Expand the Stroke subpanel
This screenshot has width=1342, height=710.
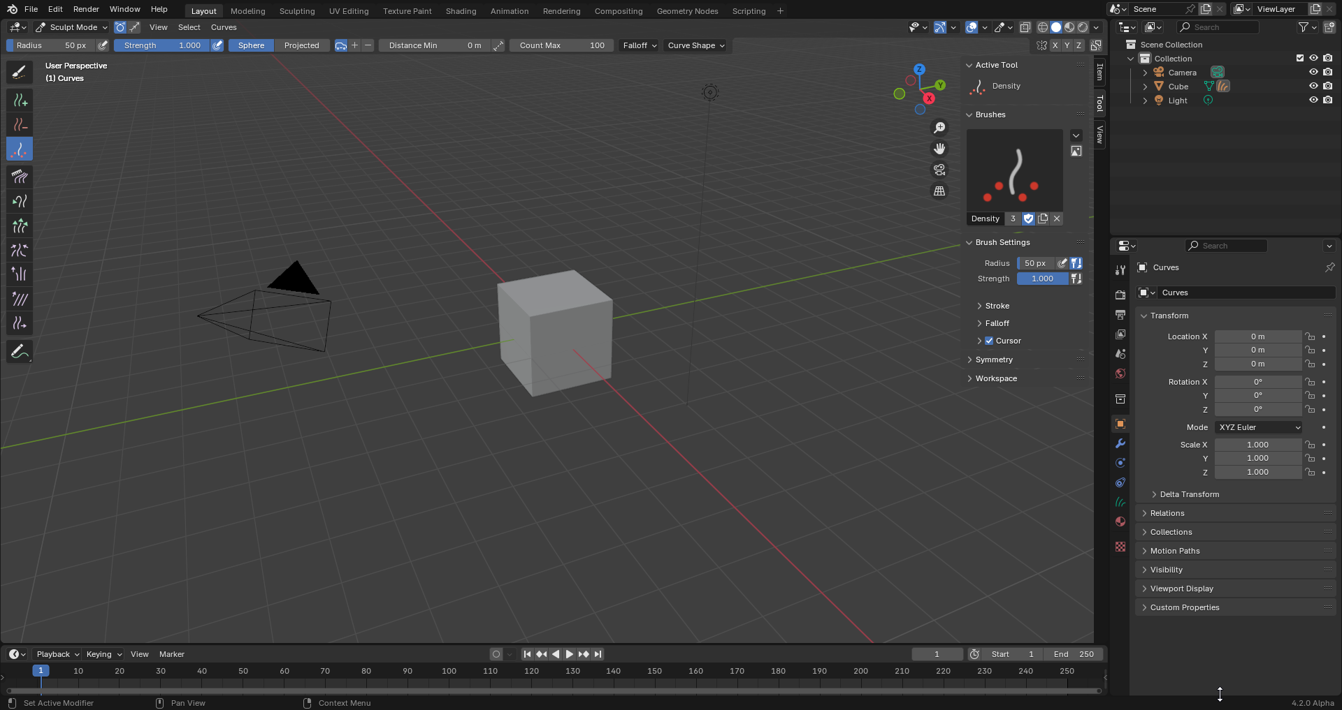(x=997, y=306)
